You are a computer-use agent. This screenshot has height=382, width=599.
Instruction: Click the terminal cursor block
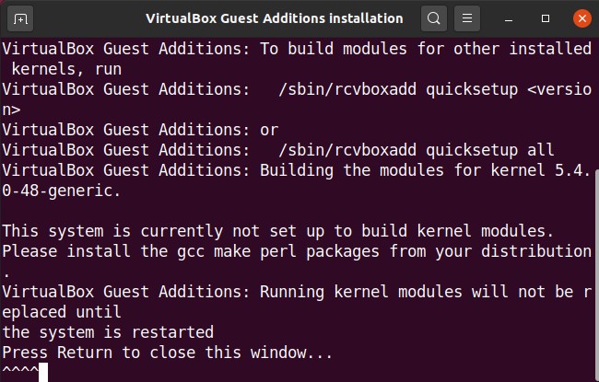[42, 373]
